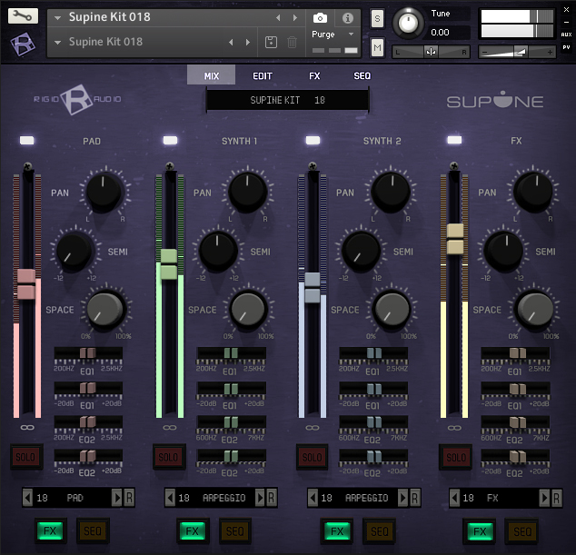576x555 pixels.
Task: Click the SEQ button under FX channel
Action: click(521, 530)
